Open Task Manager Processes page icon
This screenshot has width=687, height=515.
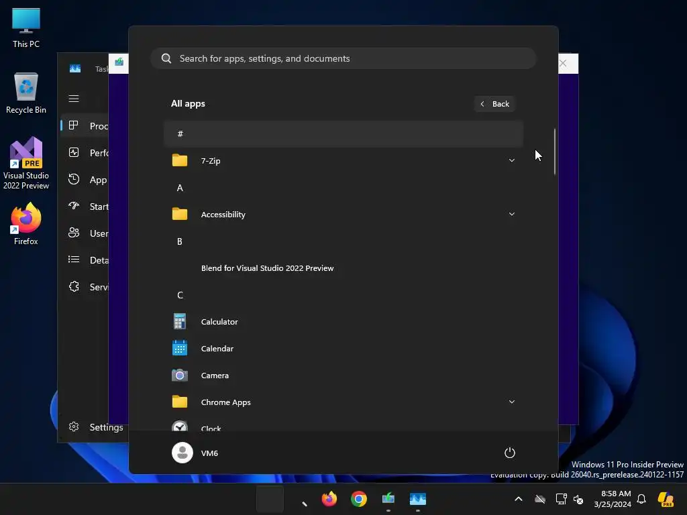tap(74, 125)
